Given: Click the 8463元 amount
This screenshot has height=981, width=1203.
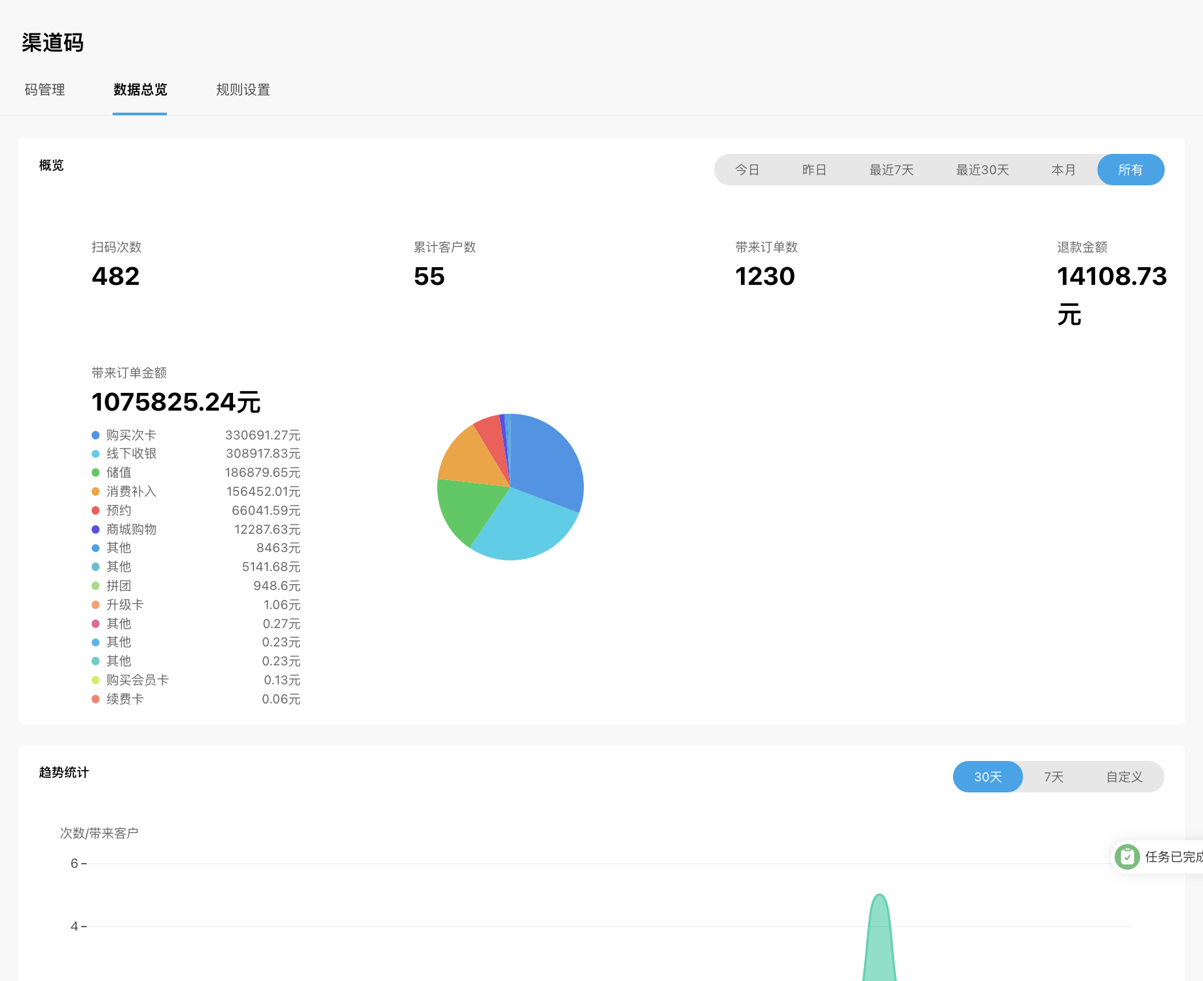Looking at the screenshot, I should click(278, 547).
